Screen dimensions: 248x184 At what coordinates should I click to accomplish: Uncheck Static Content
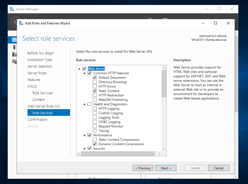[x=95, y=91]
